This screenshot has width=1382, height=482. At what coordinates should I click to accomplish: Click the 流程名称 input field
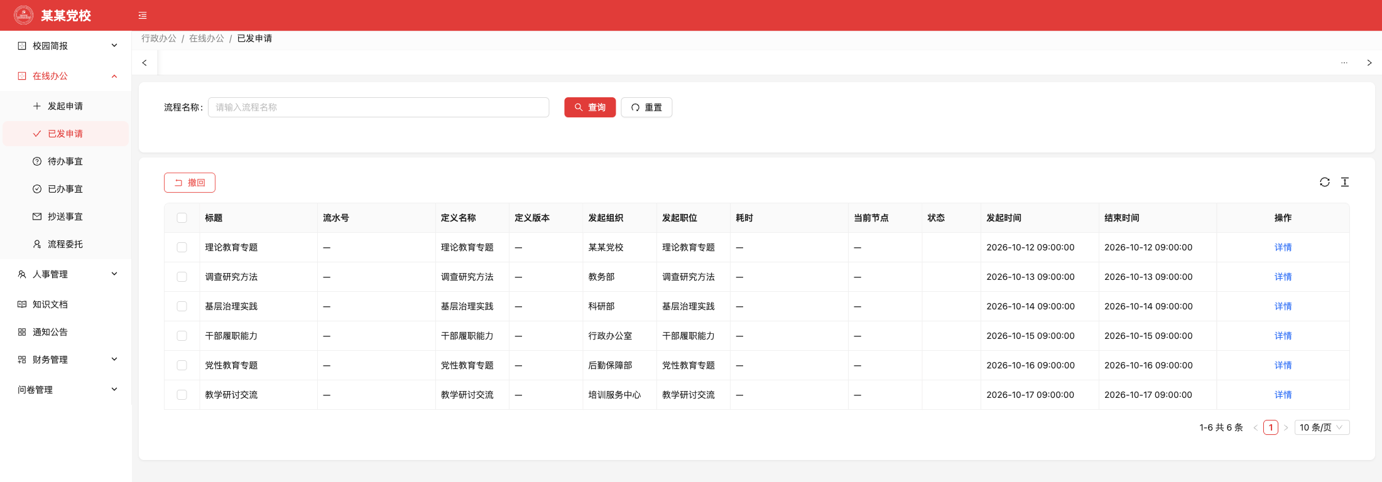click(x=379, y=107)
